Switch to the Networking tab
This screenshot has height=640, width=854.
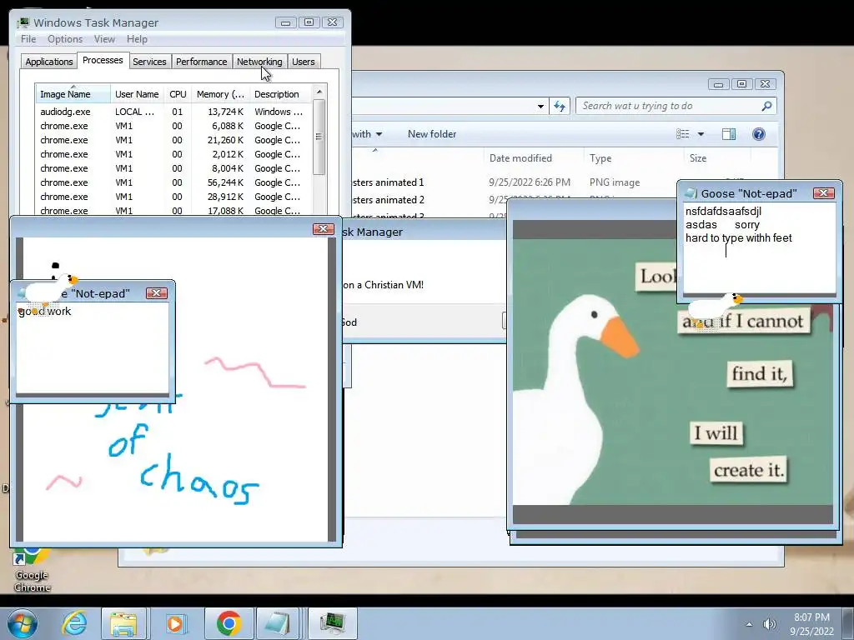tap(259, 62)
